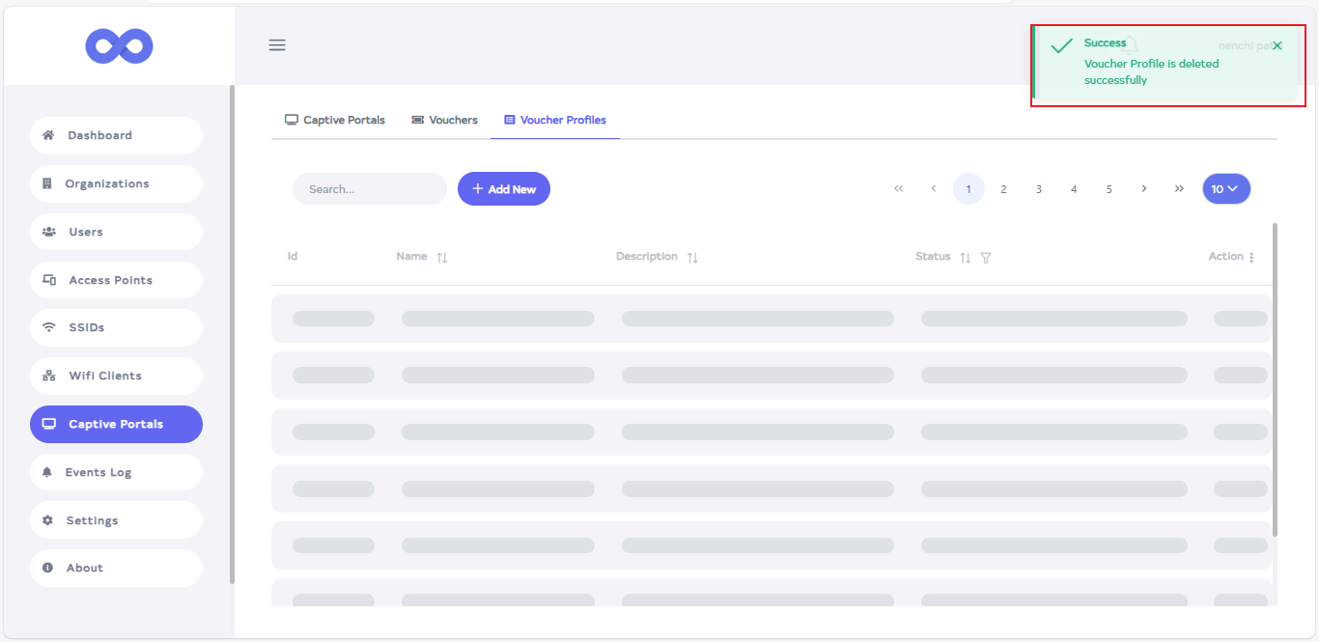The image size is (1319, 642).
Task: Open the Status column filter icon
Action: click(986, 258)
